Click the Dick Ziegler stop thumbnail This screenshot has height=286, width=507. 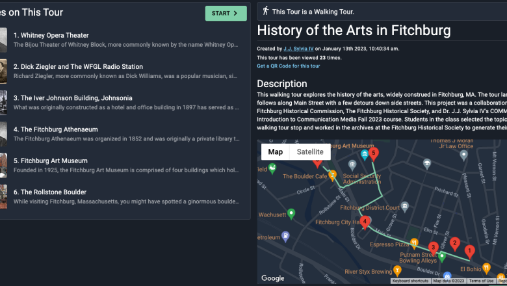click(3, 71)
